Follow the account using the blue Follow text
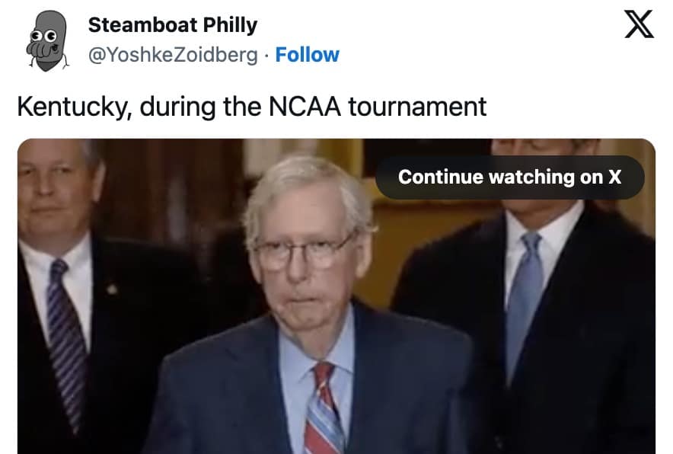This screenshot has width=673, height=454. point(308,55)
